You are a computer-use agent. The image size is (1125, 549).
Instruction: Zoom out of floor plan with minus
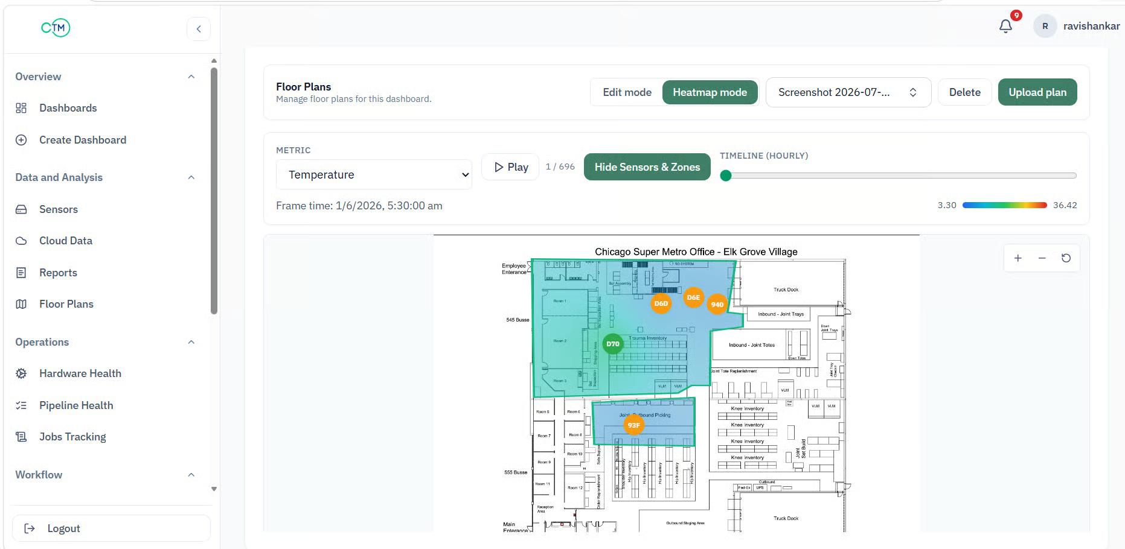point(1042,258)
